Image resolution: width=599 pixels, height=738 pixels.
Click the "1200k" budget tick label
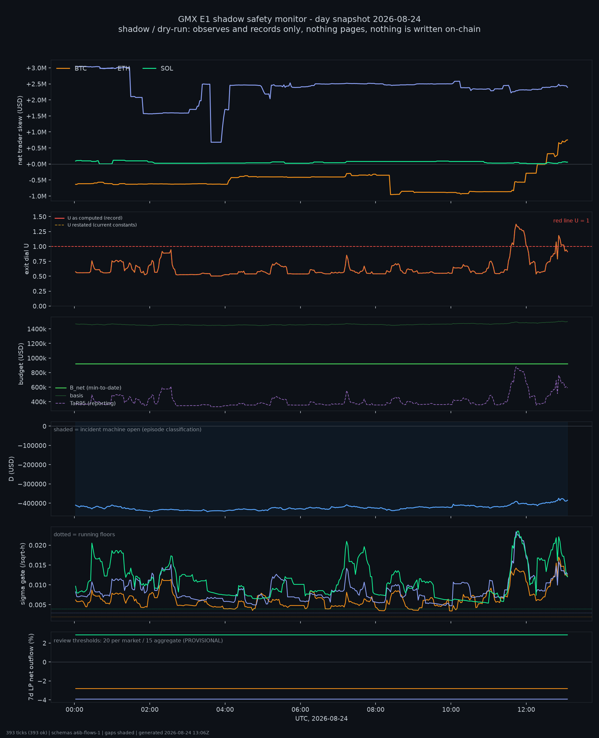coord(37,344)
